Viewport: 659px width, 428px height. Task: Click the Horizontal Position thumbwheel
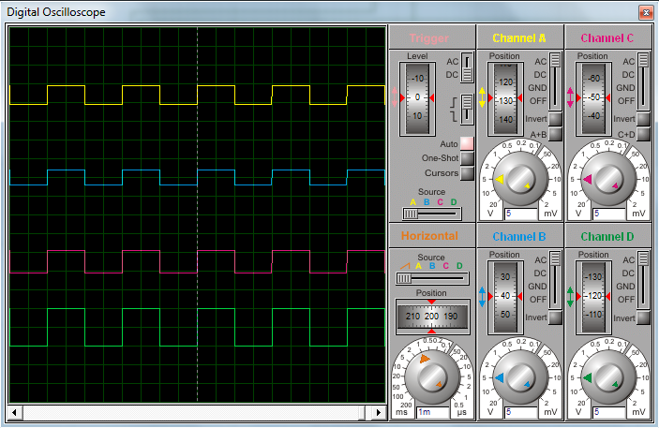point(431,317)
